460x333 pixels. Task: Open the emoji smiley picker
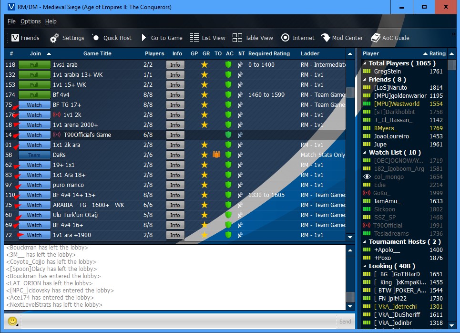point(12,321)
